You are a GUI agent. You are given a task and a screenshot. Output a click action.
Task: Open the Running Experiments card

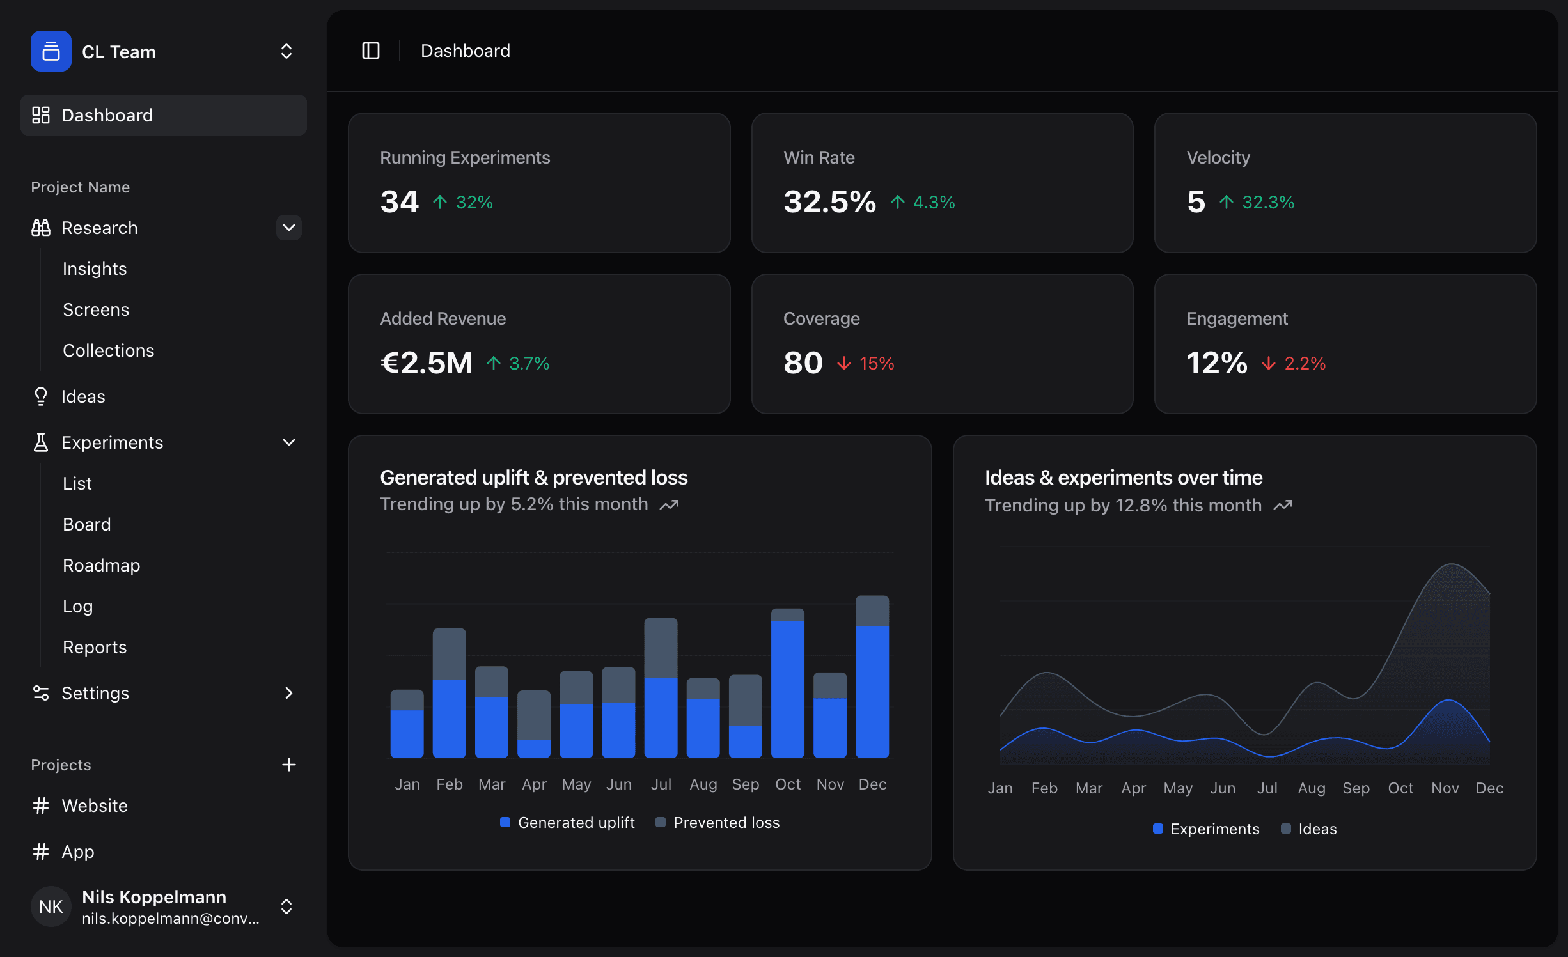coord(539,183)
